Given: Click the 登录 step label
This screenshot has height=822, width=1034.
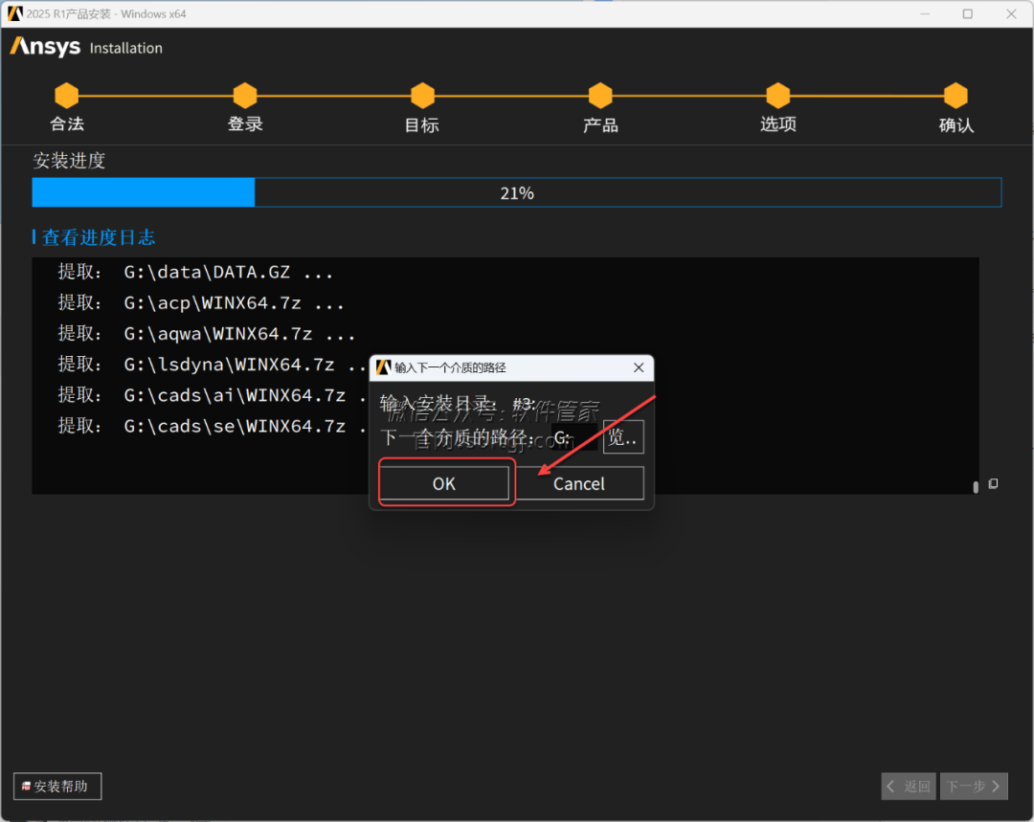Looking at the screenshot, I should (x=245, y=124).
